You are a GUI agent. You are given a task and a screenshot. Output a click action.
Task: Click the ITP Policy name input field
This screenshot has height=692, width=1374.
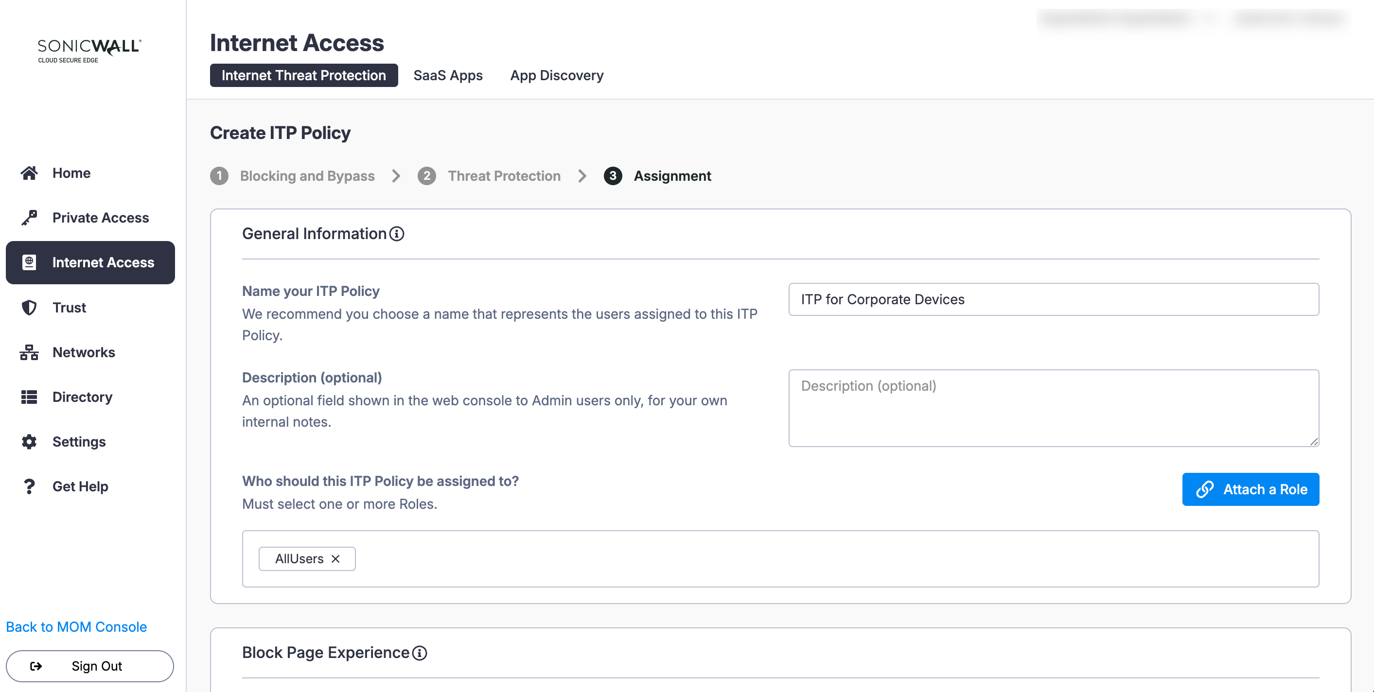pos(1053,300)
